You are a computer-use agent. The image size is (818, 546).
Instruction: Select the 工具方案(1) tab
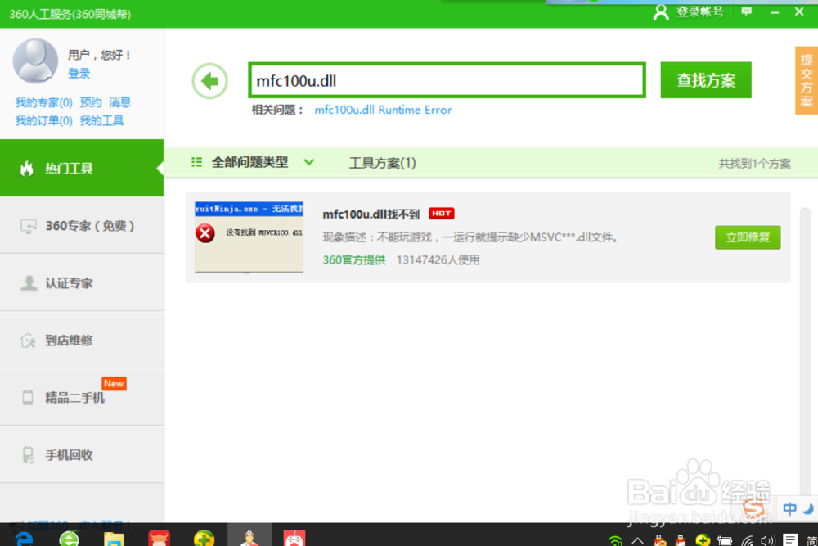[x=382, y=163]
